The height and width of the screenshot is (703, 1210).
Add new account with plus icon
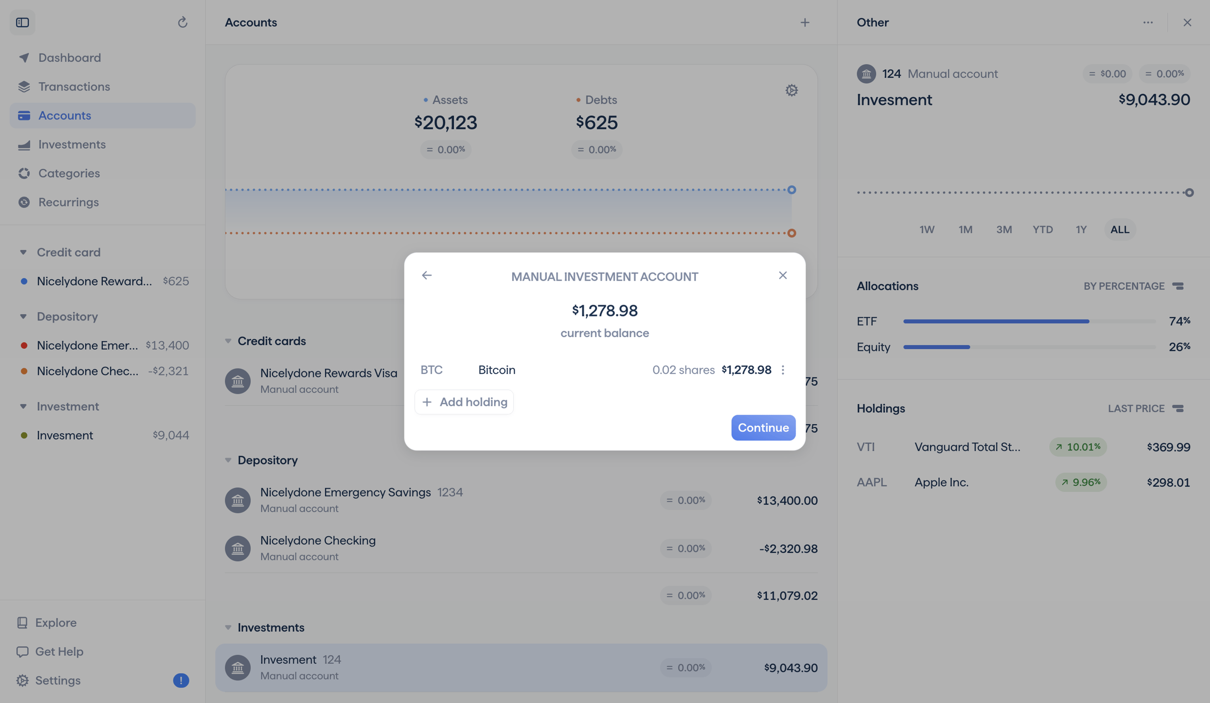pos(805,22)
